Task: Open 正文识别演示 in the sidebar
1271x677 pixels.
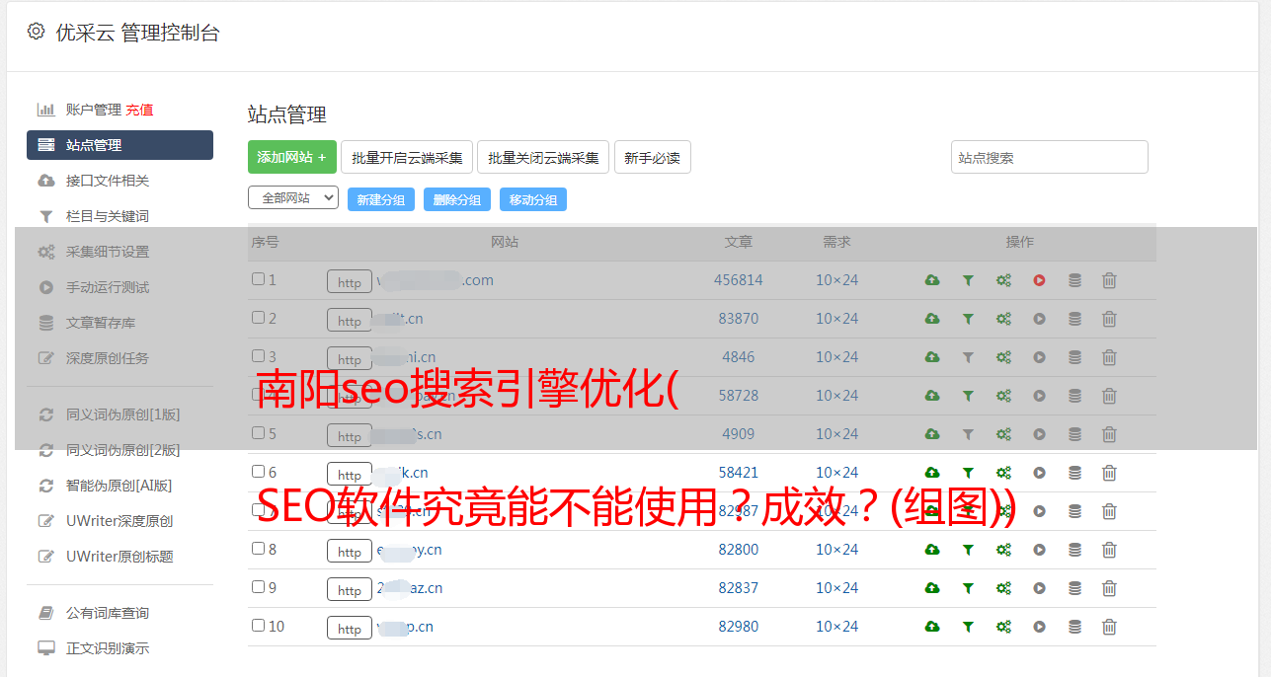Action: click(108, 648)
